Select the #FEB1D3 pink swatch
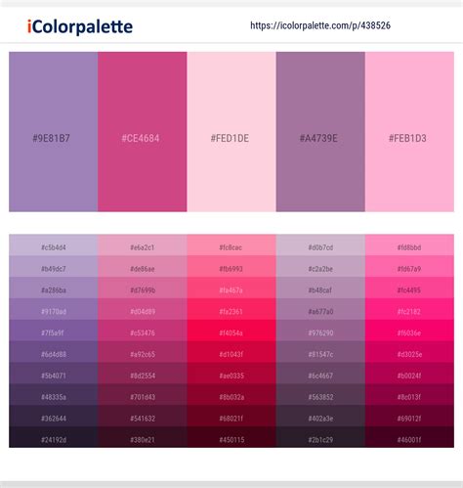The height and width of the screenshot is (488, 463). pyautogui.click(x=409, y=132)
